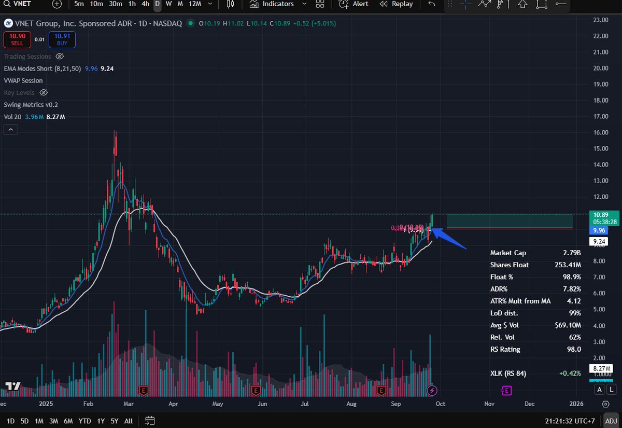Screen dimensions: 622x428
Task: Toggle log scale L button
Action: coord(612,390)
